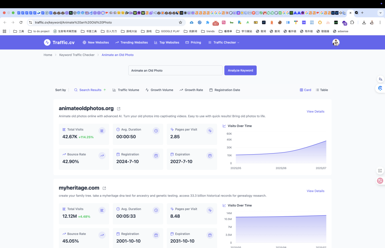Open Pricing nav item
The image size is (385, 248).
pos(193,42)
